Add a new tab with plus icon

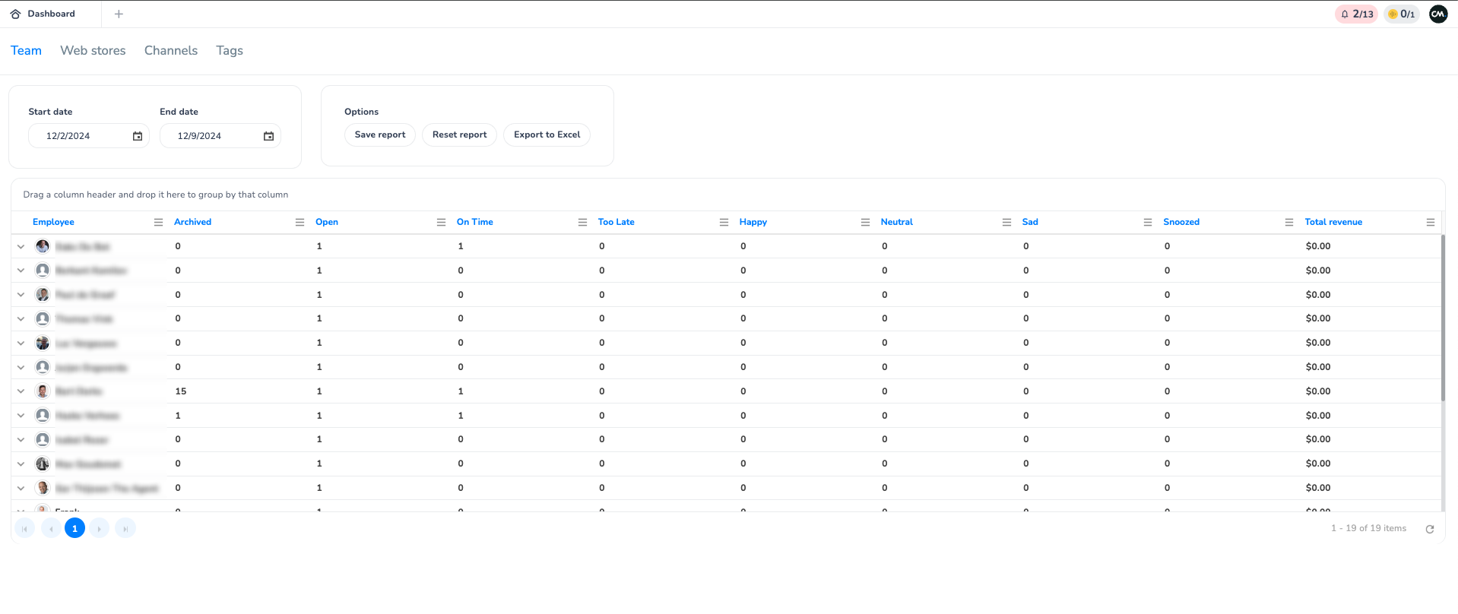[119, 14]
